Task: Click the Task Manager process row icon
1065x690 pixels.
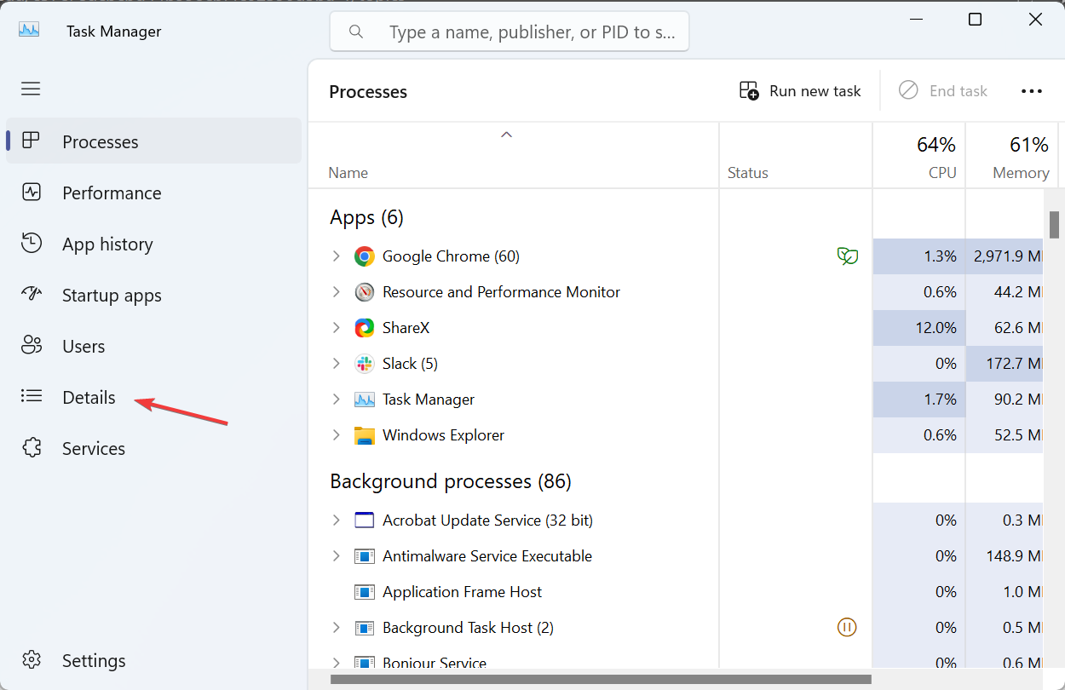Action: pos(365,400)
